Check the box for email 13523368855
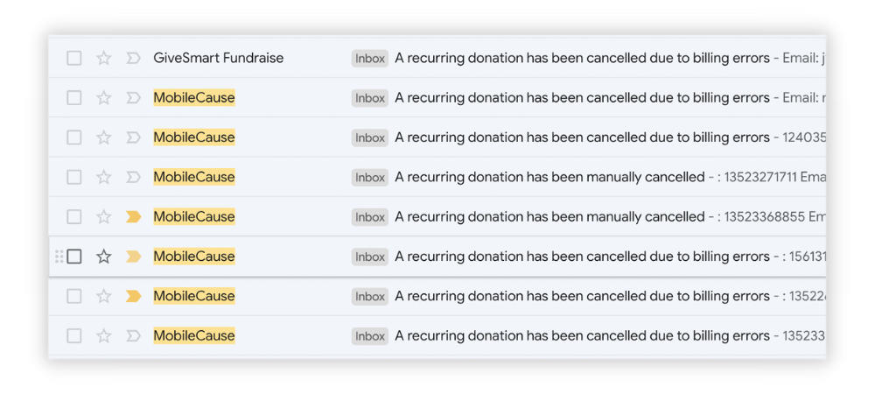Viewport: 875px width, 394px height. coord(74,217)
